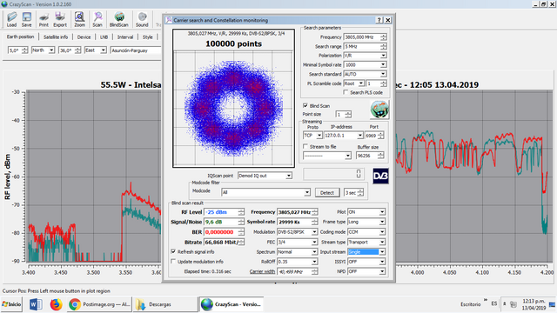Switch to the Device tab

(84, 37)
